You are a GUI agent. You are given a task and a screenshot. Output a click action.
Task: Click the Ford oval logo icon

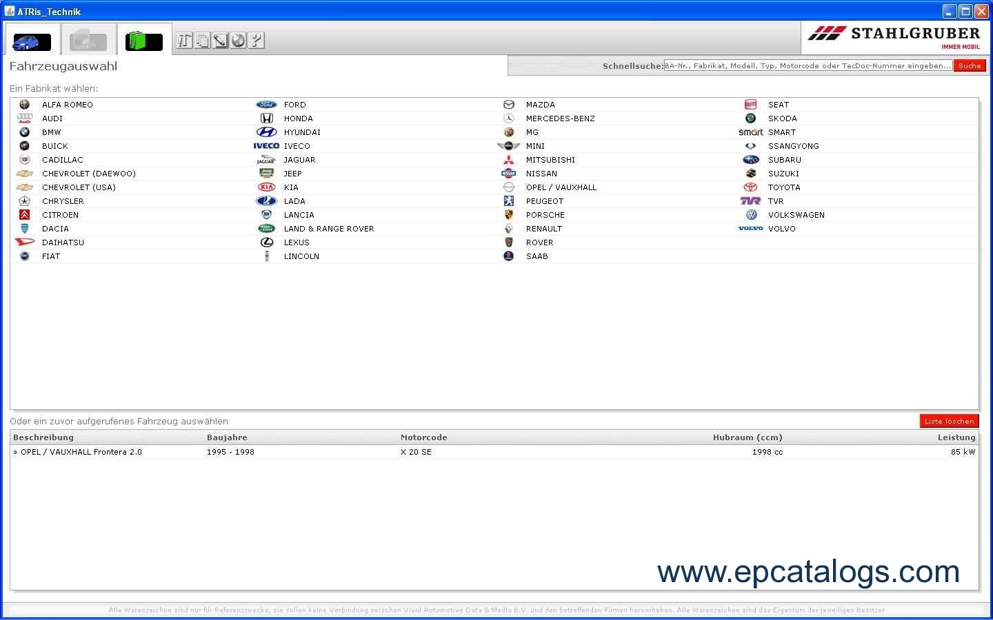pyautogui.click(x=266, y=105)
